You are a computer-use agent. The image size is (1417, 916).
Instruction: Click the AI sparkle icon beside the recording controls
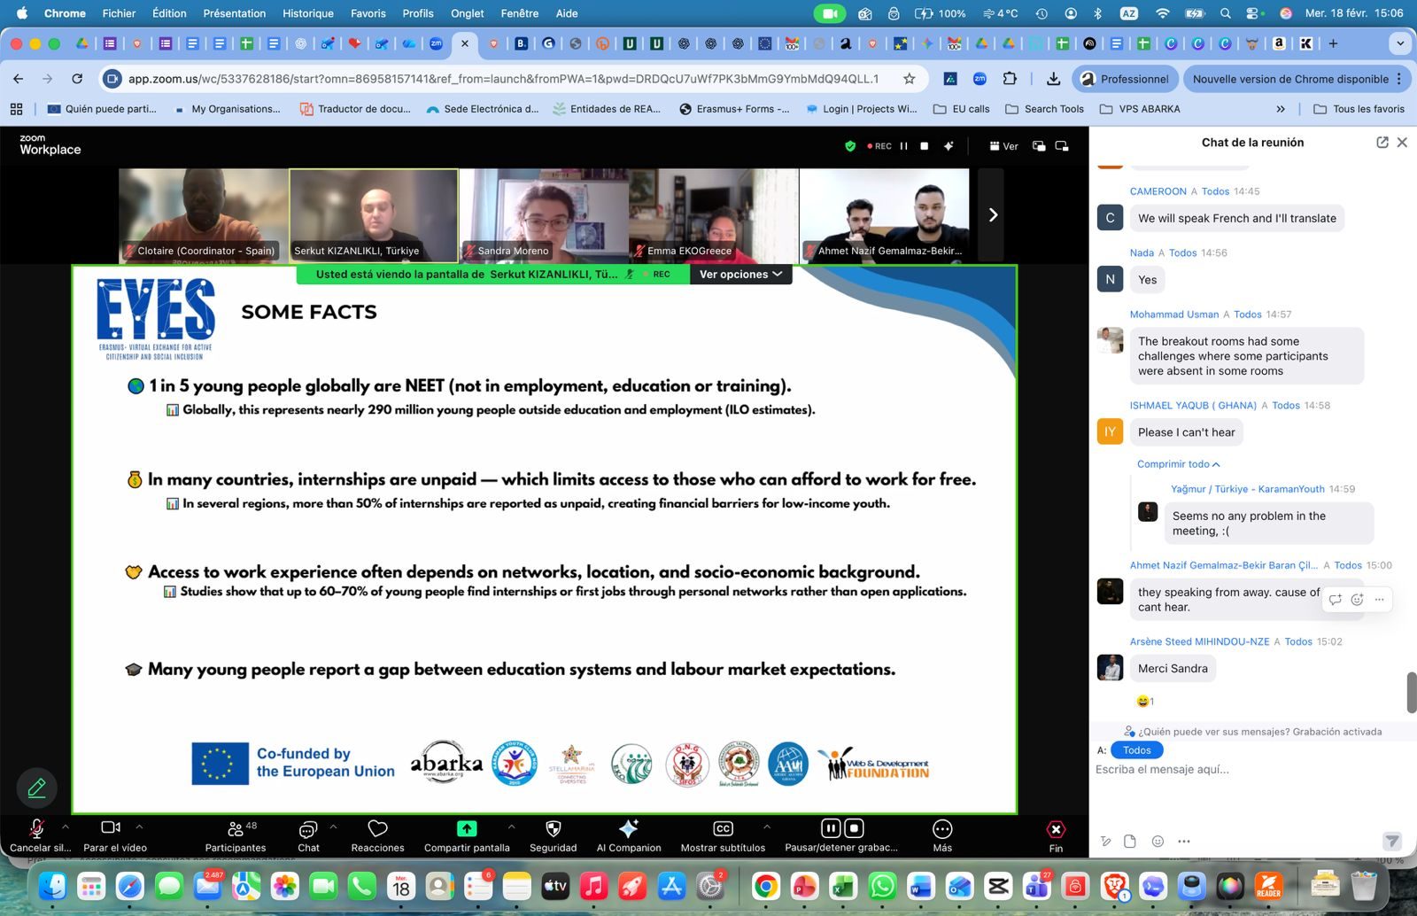coord(949,146)
